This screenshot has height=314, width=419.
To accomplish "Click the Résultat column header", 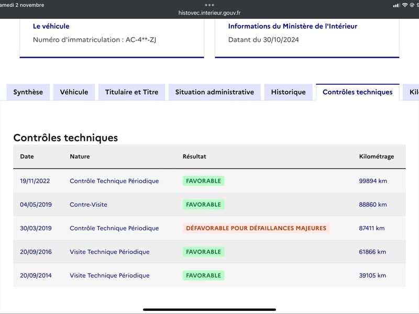I will pyautogui.click(x=194, y=156).
